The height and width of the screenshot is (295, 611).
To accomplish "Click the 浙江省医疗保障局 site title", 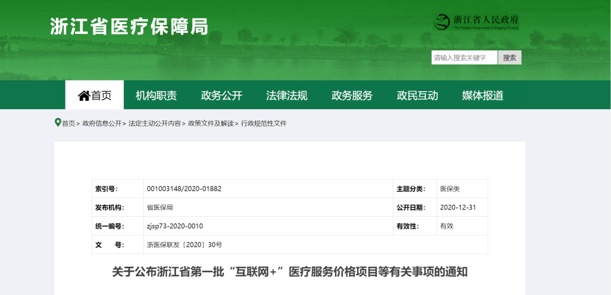I will (129, 27).
